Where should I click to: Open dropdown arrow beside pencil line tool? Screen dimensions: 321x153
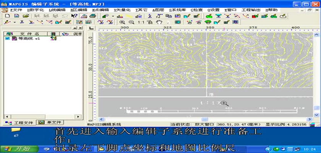coord(15,22)
